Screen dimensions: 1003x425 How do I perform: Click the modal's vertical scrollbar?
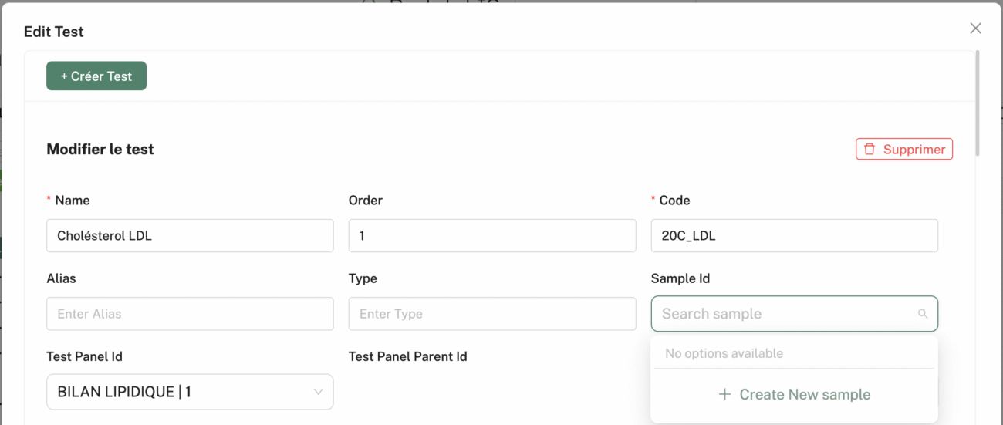tap(978, 103)
